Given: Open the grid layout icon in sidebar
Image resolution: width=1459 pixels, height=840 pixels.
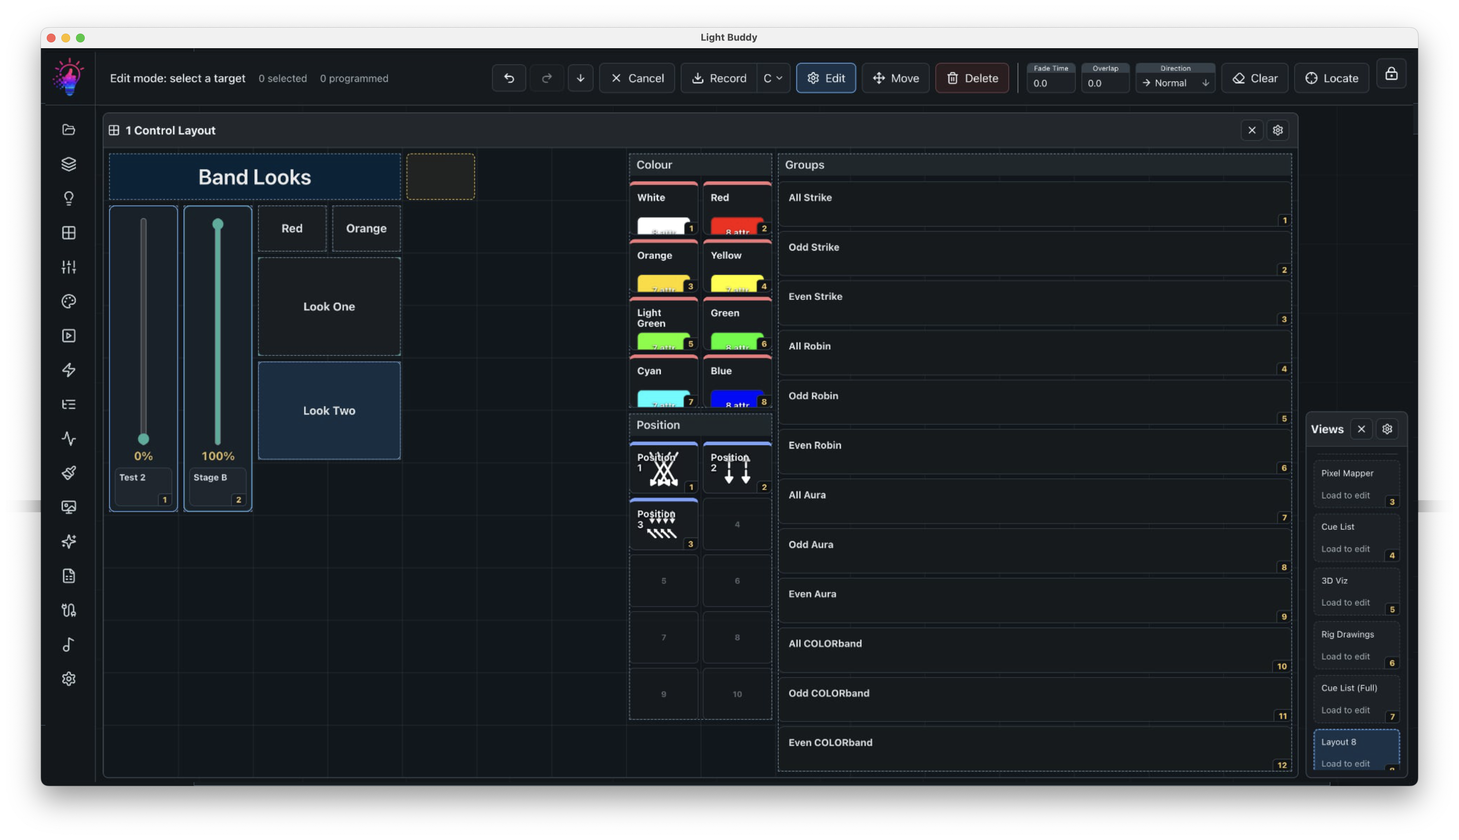Looking at the screenshot, I should coord(69,232).
